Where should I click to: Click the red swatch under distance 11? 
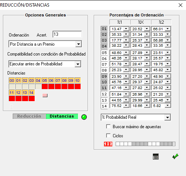pos(12,99)
